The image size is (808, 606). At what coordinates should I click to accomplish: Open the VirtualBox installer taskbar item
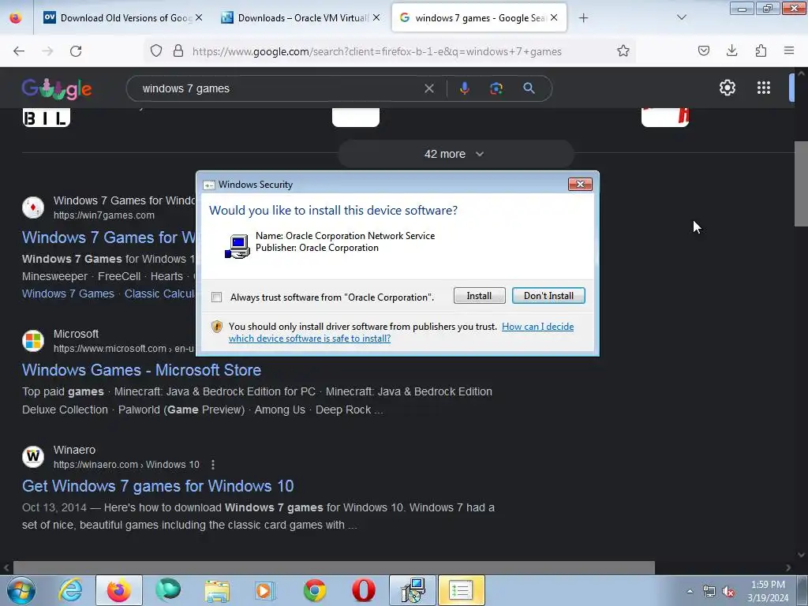coord(413,590)
